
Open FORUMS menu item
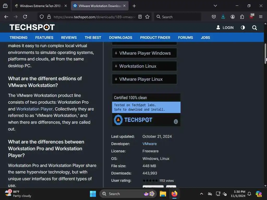[x=185, y=37]
